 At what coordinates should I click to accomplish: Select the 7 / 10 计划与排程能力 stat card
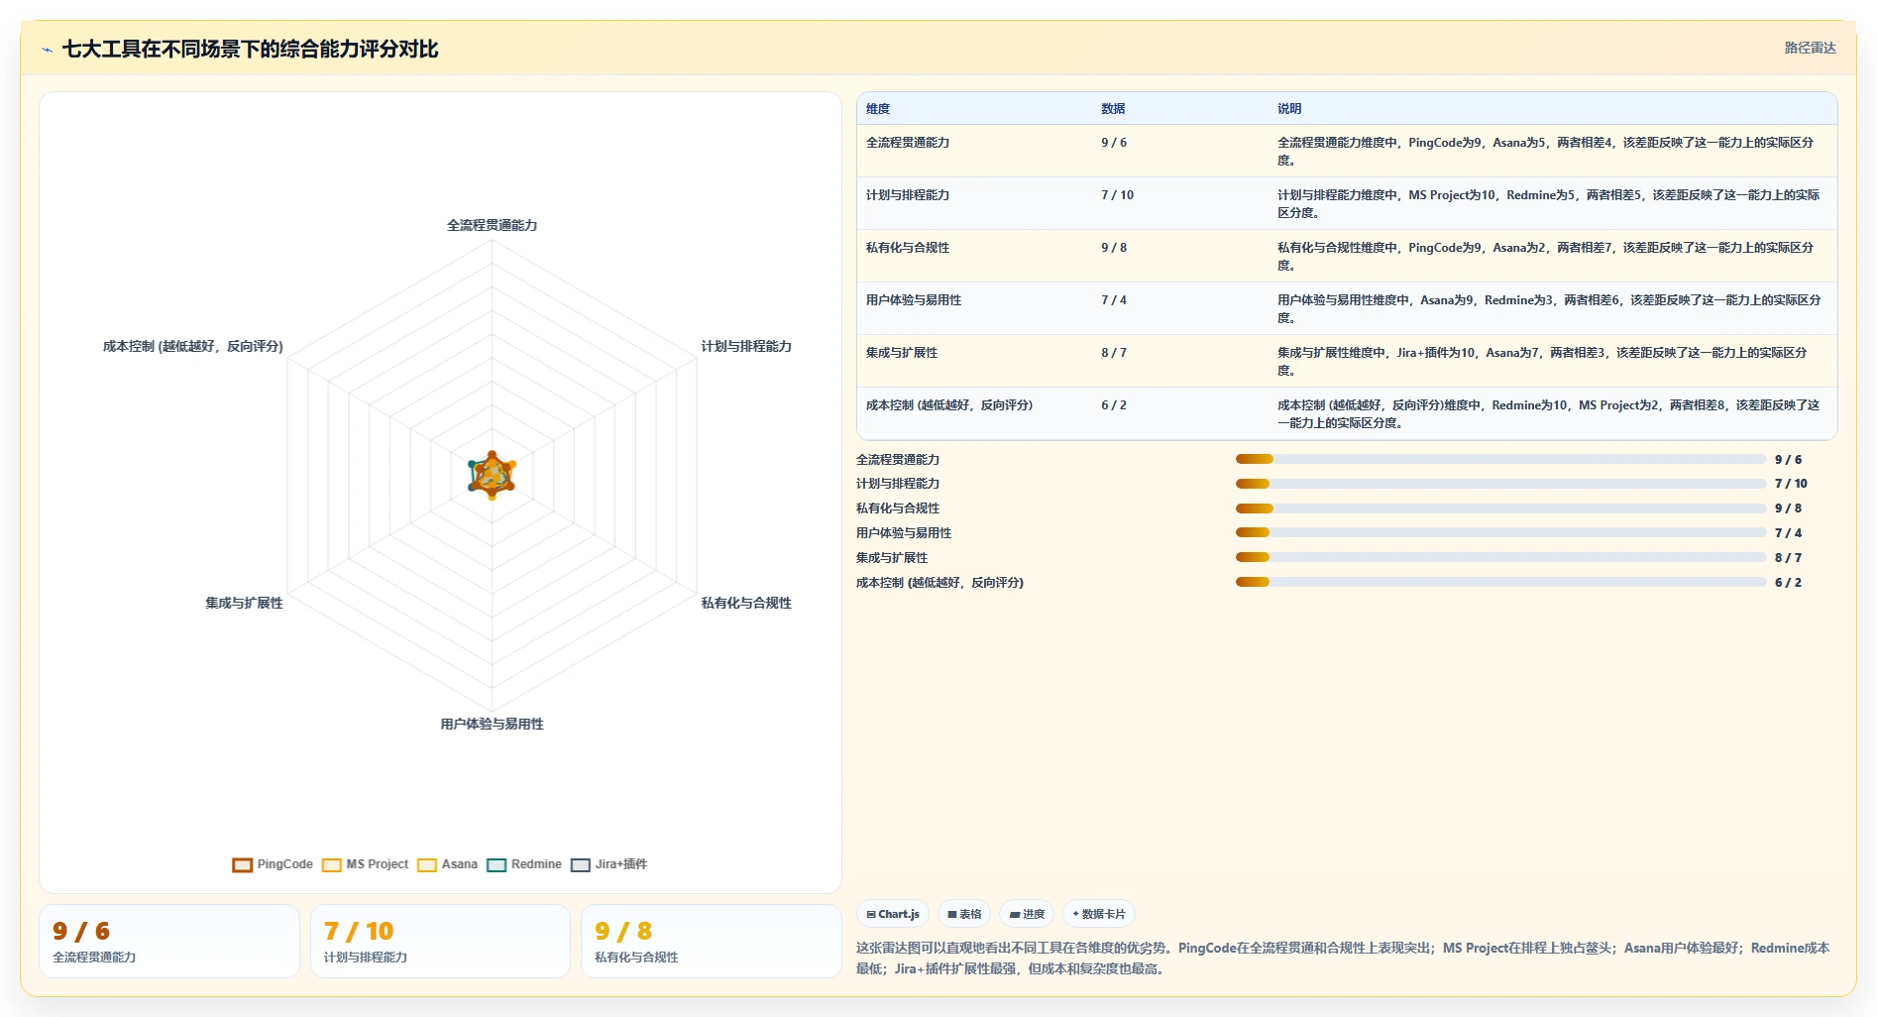(440, 942)
